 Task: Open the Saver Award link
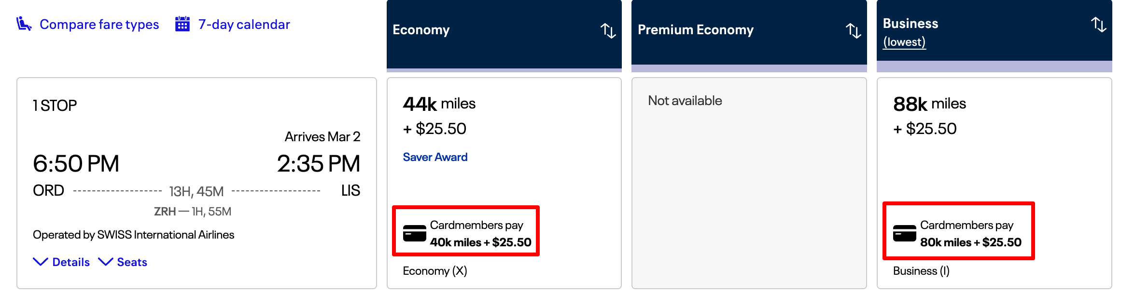(x=435, y=157)
